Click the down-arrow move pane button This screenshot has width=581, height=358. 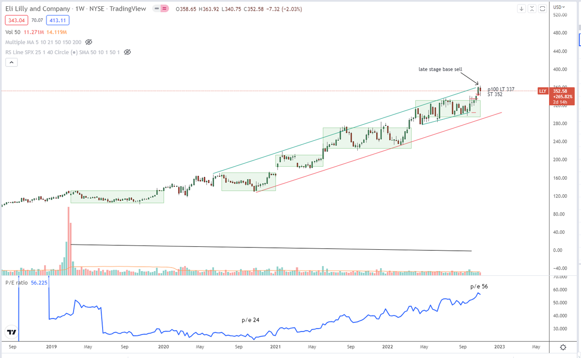(521, 9)
